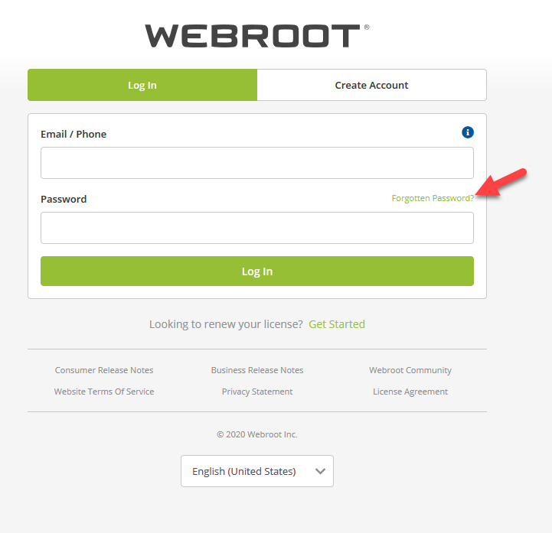Open the language dropdown chevron

(x=320, y=471)
